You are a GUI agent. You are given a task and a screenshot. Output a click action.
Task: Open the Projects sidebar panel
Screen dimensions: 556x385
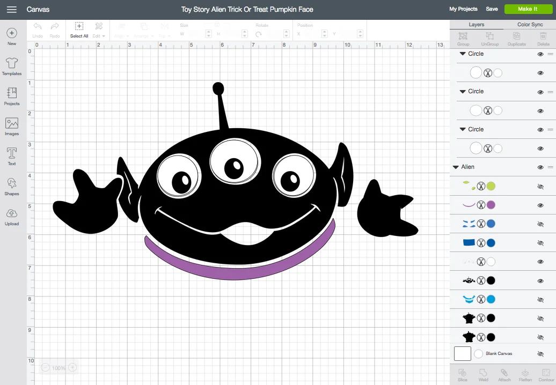[x=12, y=97]
